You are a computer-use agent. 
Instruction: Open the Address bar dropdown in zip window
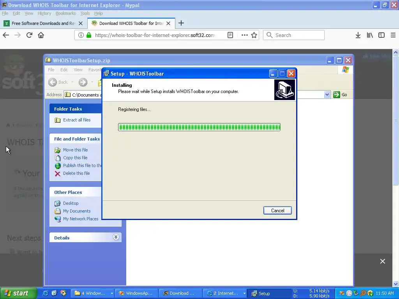pos(327,95)
